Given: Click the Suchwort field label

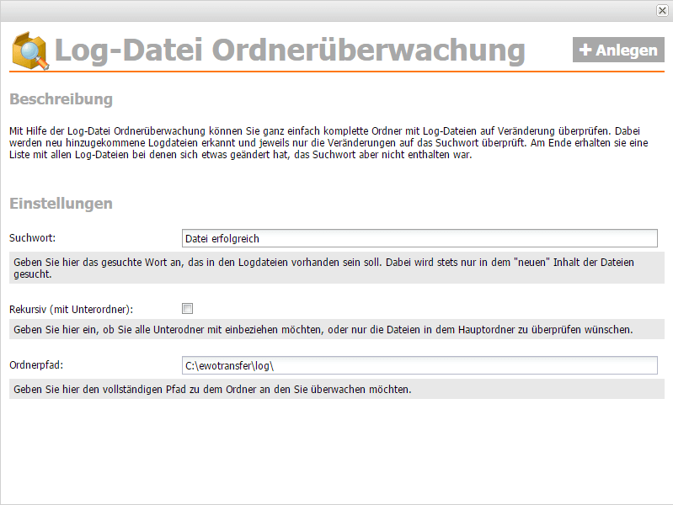Looking at the screenshot, I should click(x=33, y=239).
